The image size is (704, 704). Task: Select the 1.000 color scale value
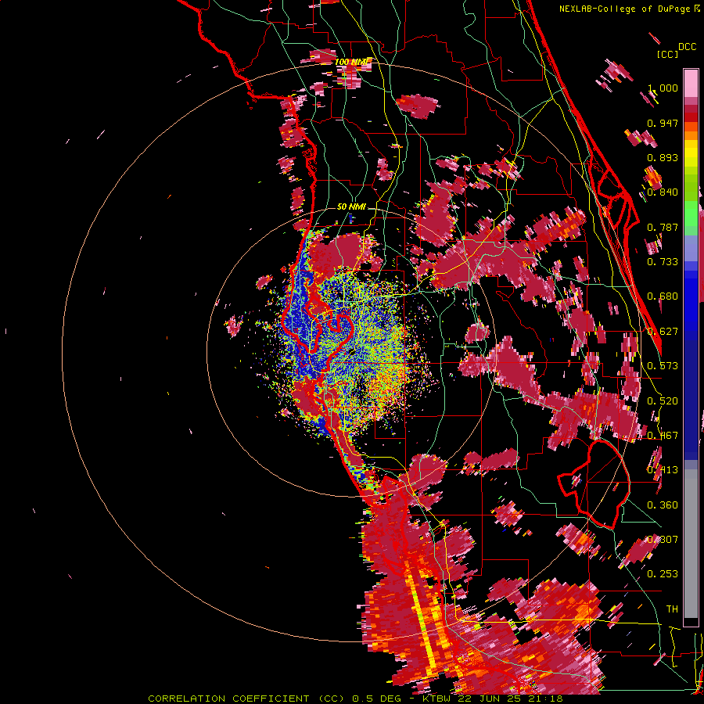(x=663, y=88)
